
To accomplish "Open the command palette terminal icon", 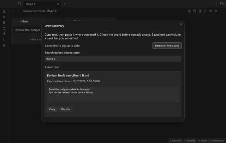I will 4,39.
